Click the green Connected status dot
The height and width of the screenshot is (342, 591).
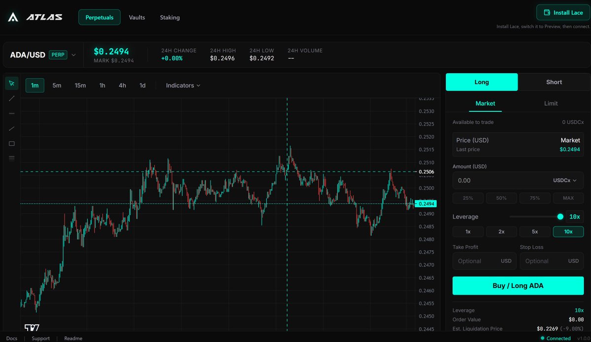pyautogui.click(x=542, y=338)
